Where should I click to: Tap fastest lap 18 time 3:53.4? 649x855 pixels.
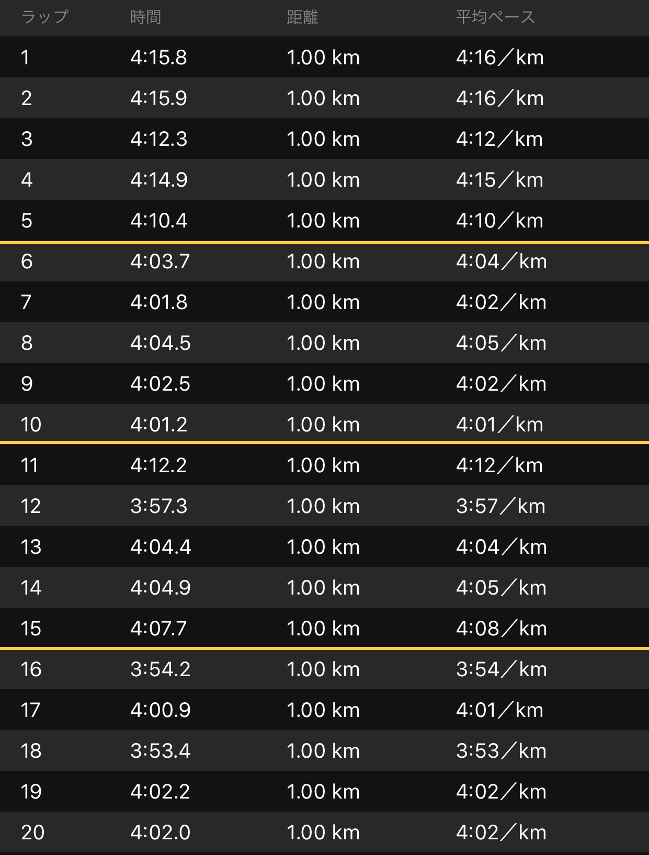161,751
